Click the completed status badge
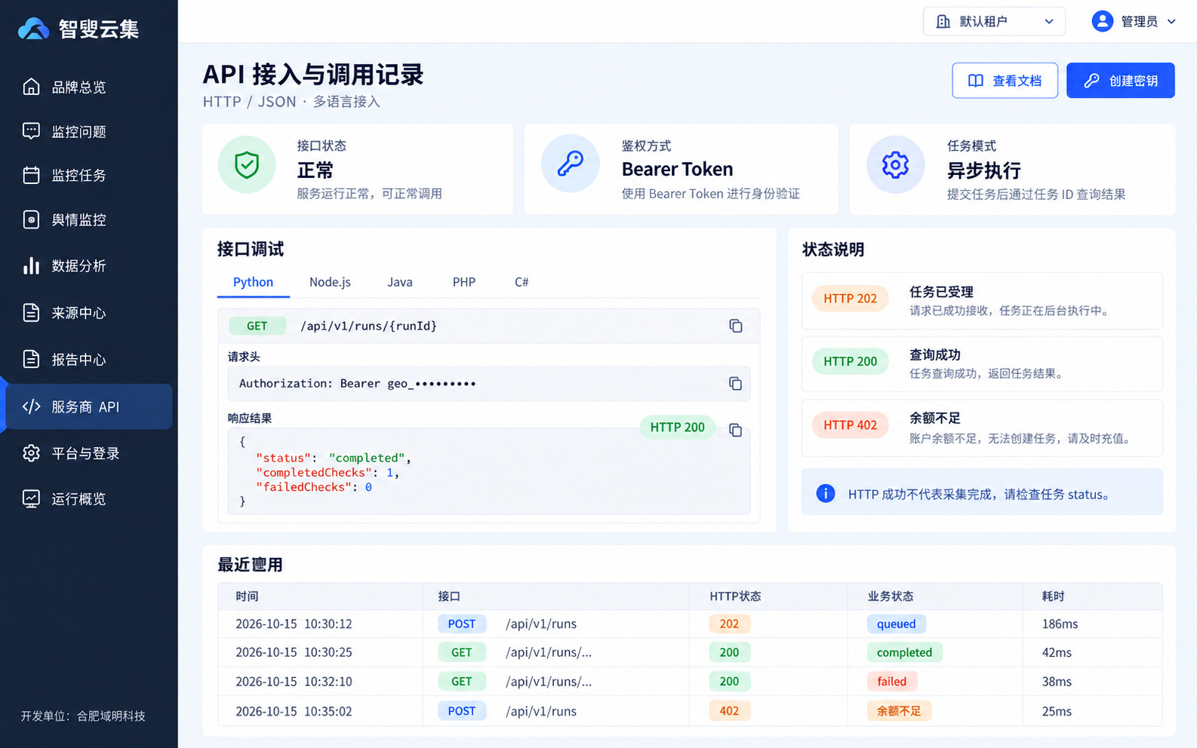 (x=904, y=652)
